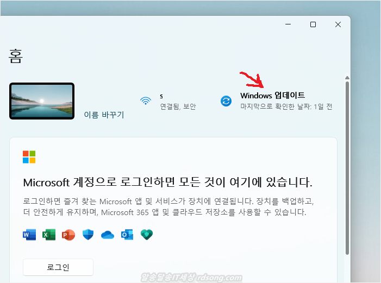Click the desktop wallpaper thumbnail
Screen dimensions: 381x283
pos(42,101)
